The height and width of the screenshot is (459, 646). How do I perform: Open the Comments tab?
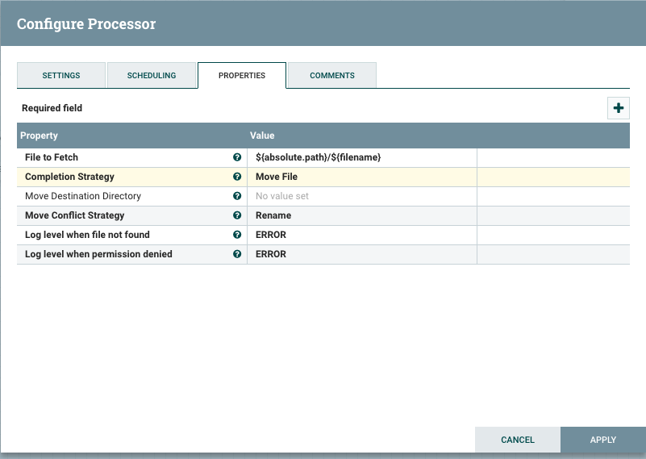332,75
